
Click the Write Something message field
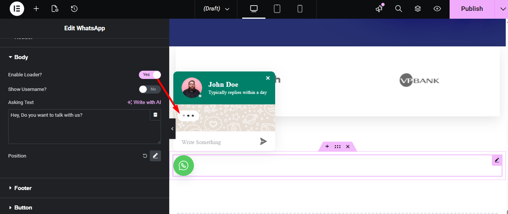pos(217,142)
